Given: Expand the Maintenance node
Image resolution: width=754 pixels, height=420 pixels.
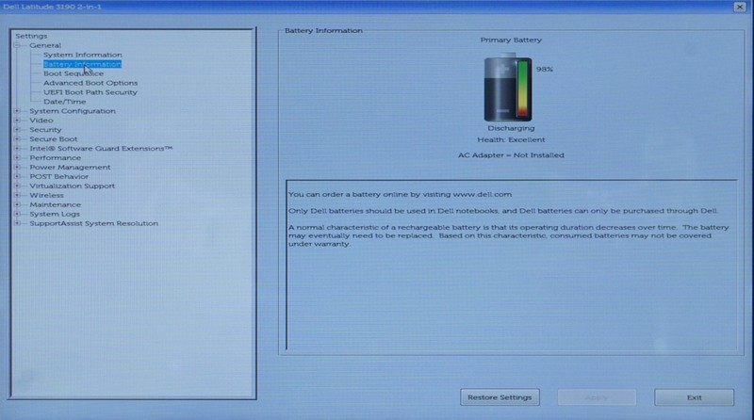Looking at the screenshot, I should tap(17, 204).
